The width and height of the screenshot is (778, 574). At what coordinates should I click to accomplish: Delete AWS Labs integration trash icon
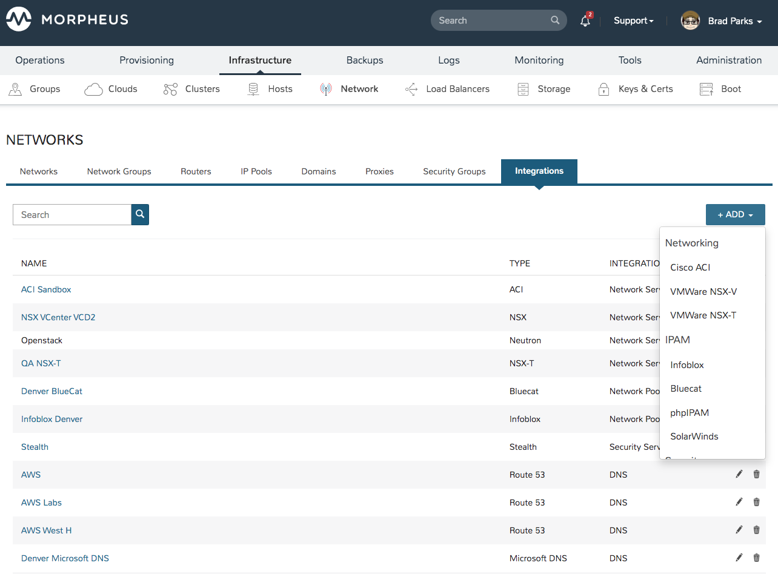[x=756, y=502]
